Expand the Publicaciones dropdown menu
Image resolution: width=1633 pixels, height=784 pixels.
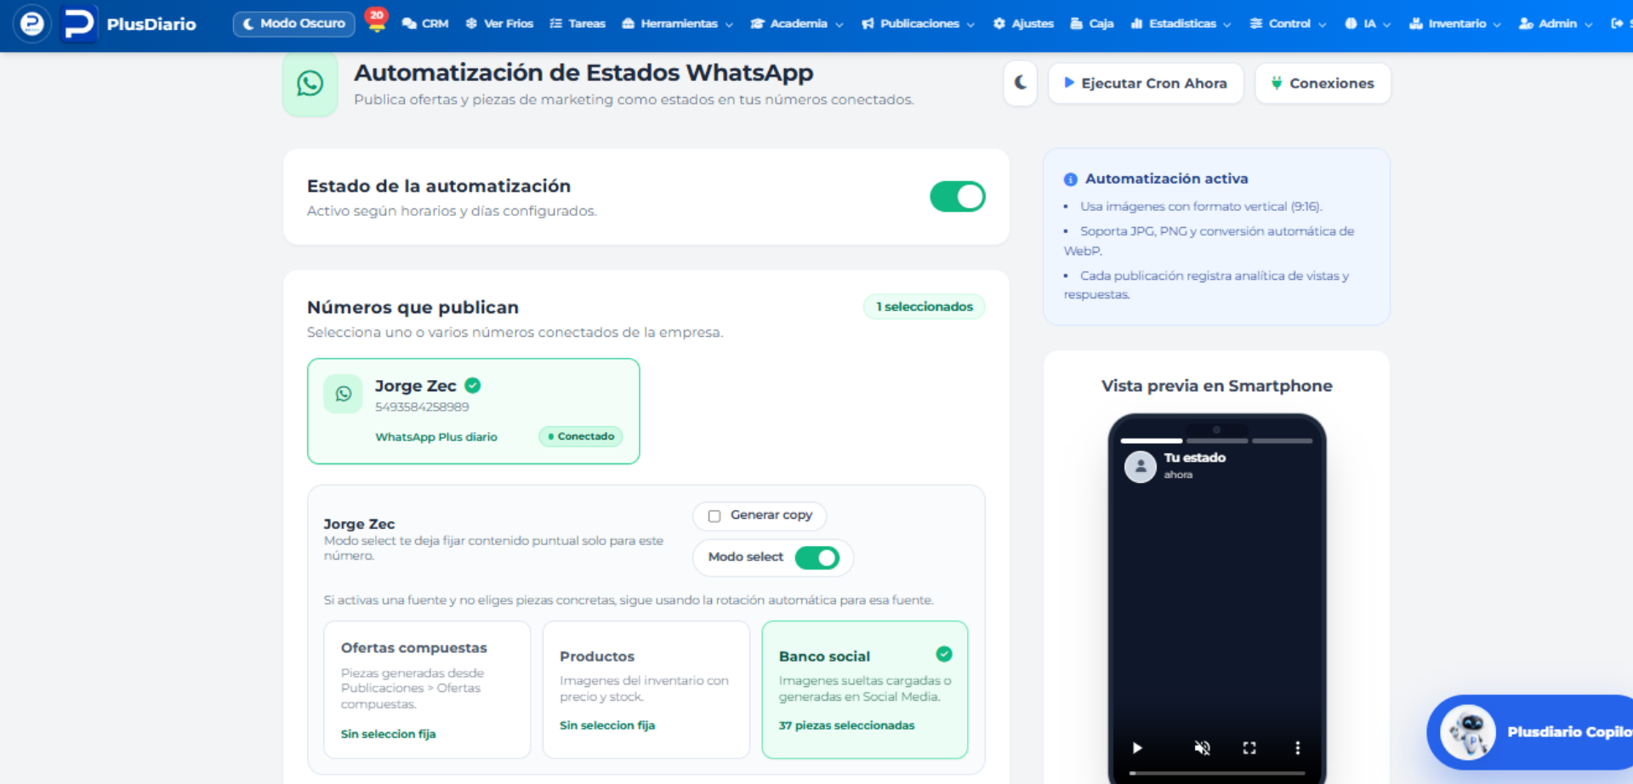pyautogui.click(x=919, y=24)
